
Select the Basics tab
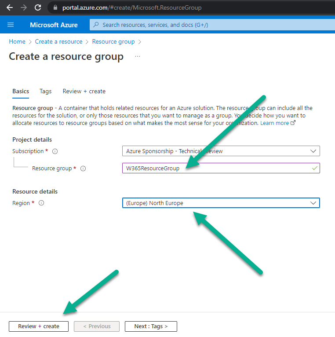(x=21, y=92)
